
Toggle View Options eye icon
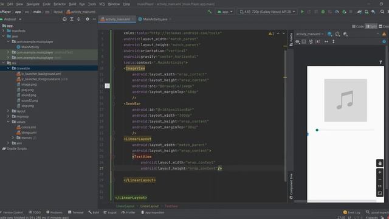click(x=297, y=42)
